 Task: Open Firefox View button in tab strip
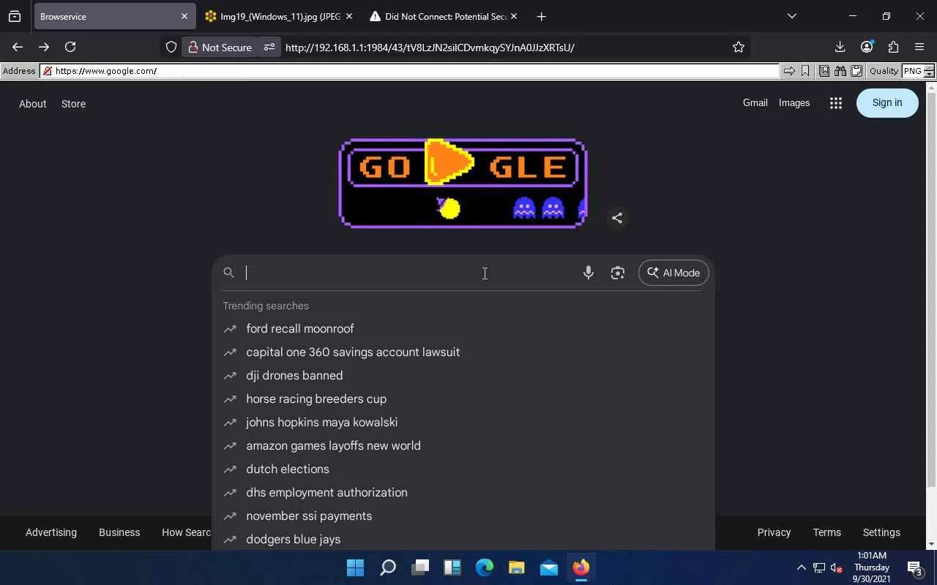pyautogui.click(x=15, y=16)
